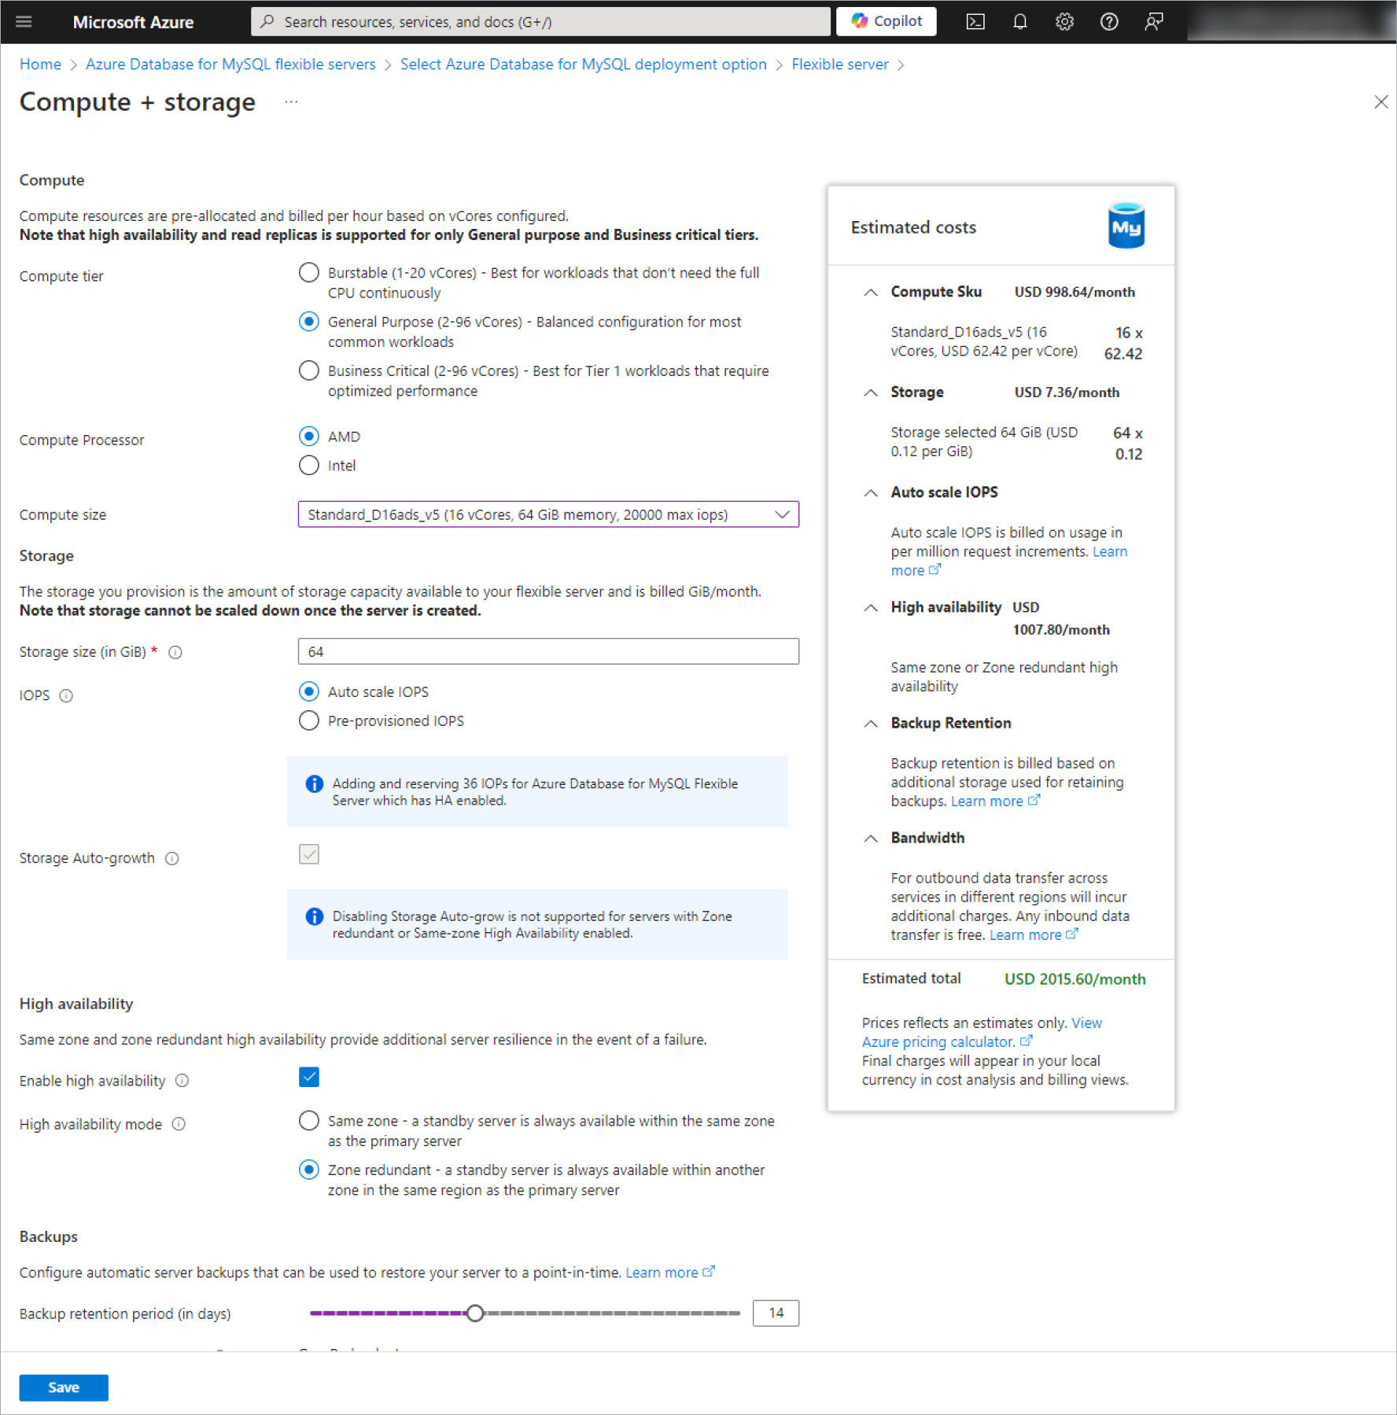This screenshot has height=1415, width=1397.
Task: Show Enable high availability info icon
Action: pos(182,1081)
